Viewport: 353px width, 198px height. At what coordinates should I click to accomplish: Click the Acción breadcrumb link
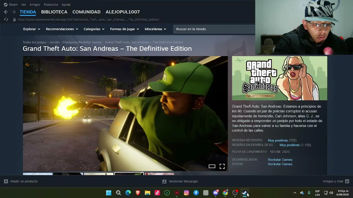click(55, 42)
